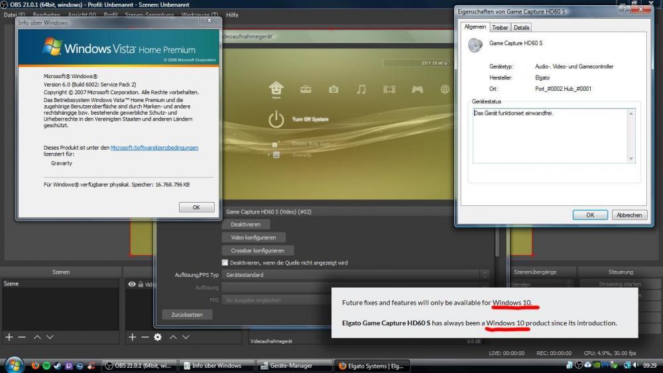
Task: Toggle the source lock icon
Action: click(141, 284)
